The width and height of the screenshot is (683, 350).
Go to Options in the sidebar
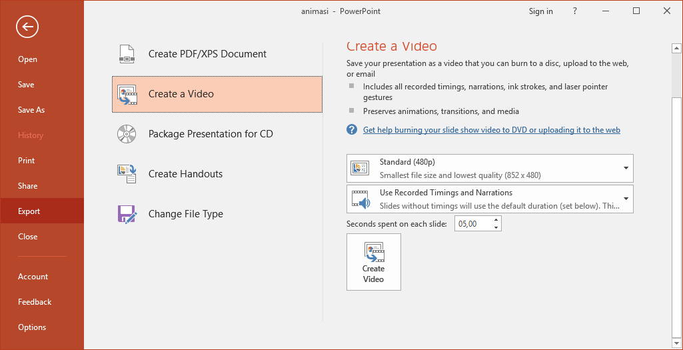[x=32, y=327]
